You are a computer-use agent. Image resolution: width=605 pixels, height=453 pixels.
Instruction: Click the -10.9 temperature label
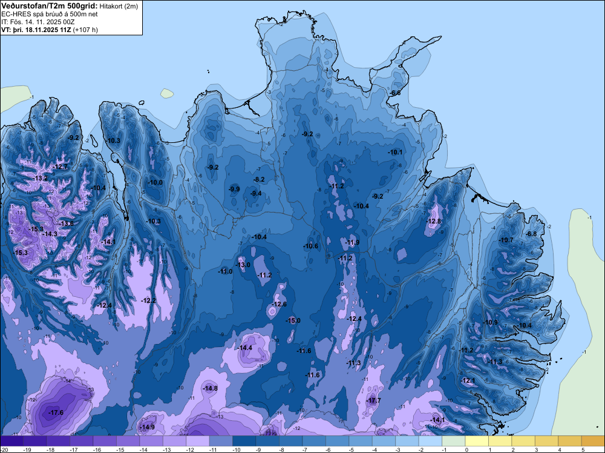(491, 322)
